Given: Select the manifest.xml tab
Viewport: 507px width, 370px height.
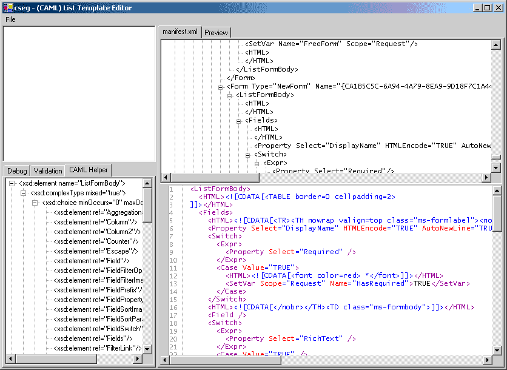Looking at the screenshot, I should click(180, 32).
